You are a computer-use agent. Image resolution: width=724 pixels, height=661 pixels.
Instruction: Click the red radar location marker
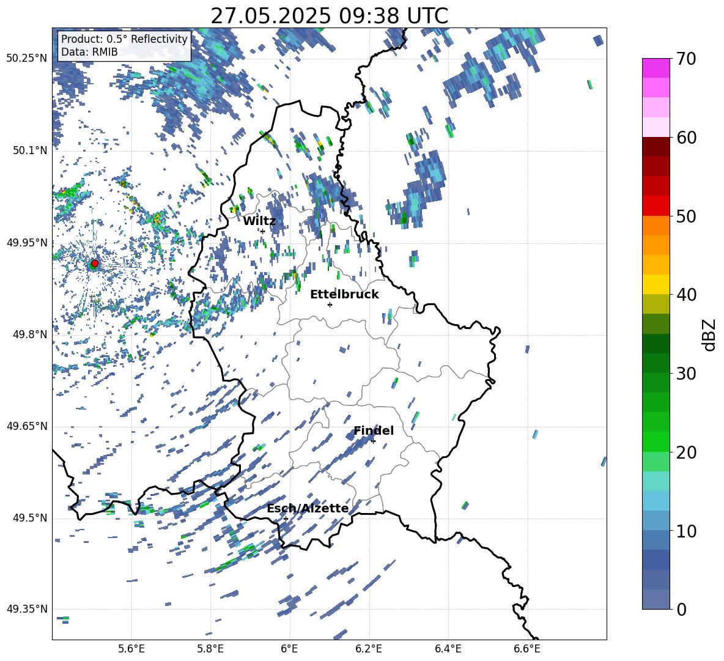[x=95, y=263]
